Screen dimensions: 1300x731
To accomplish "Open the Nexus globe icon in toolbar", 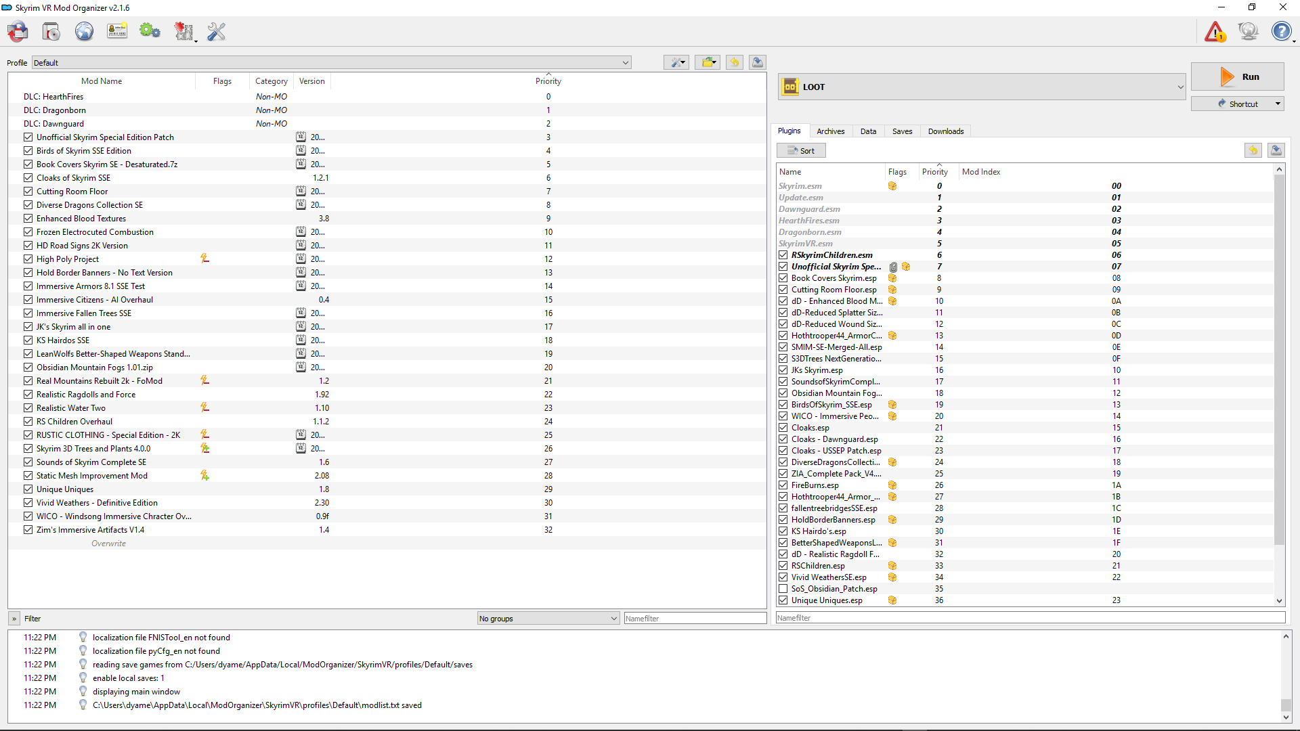I will point(84,31).
